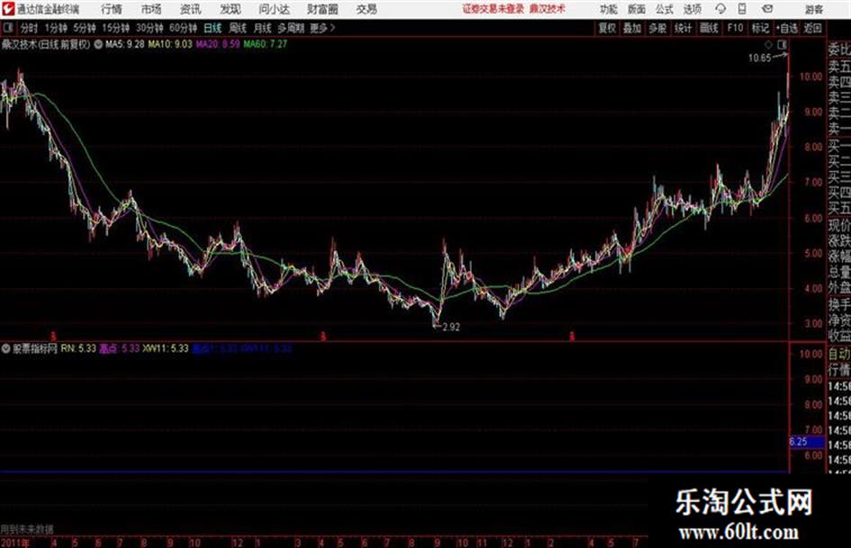Switch to 1分钟 period tab
851x548 pixels.
click(55, 28)
